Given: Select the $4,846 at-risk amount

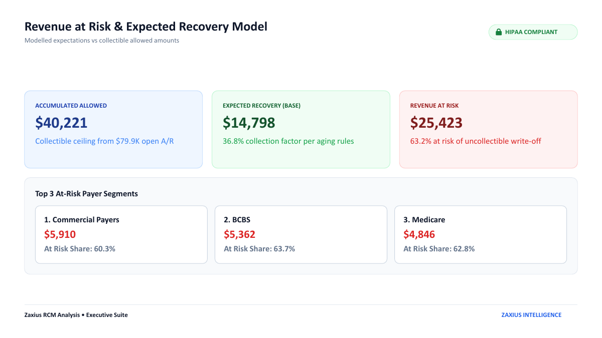Looking at the screenshot, I should point(419,234).
